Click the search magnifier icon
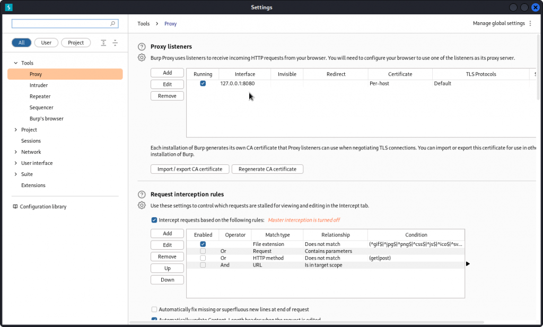The image size is (543, 327). click(x=112, y=23)
